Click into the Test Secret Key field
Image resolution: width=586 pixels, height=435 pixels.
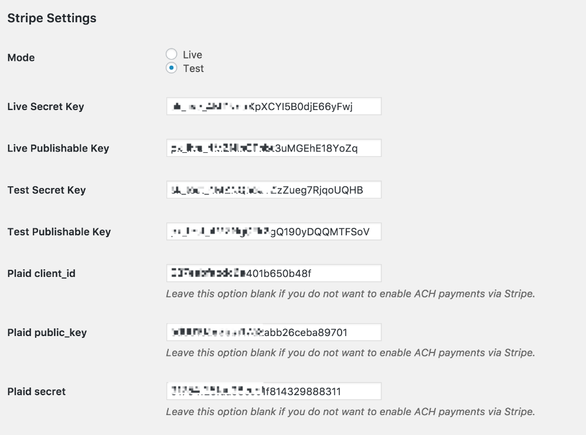[274, 190]
